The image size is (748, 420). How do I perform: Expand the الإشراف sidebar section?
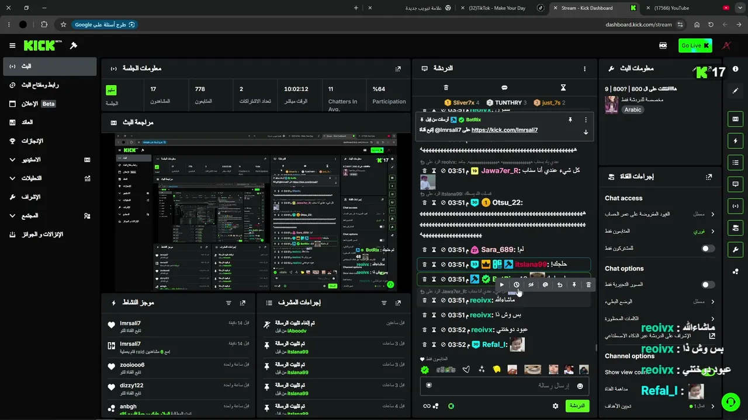(50, 197)
